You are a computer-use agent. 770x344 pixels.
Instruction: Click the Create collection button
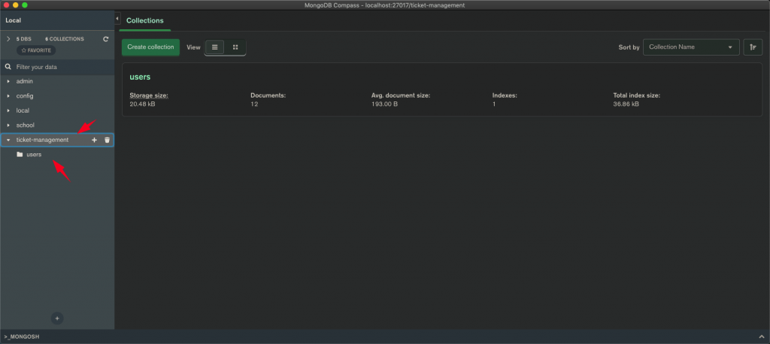pos(150,47)
